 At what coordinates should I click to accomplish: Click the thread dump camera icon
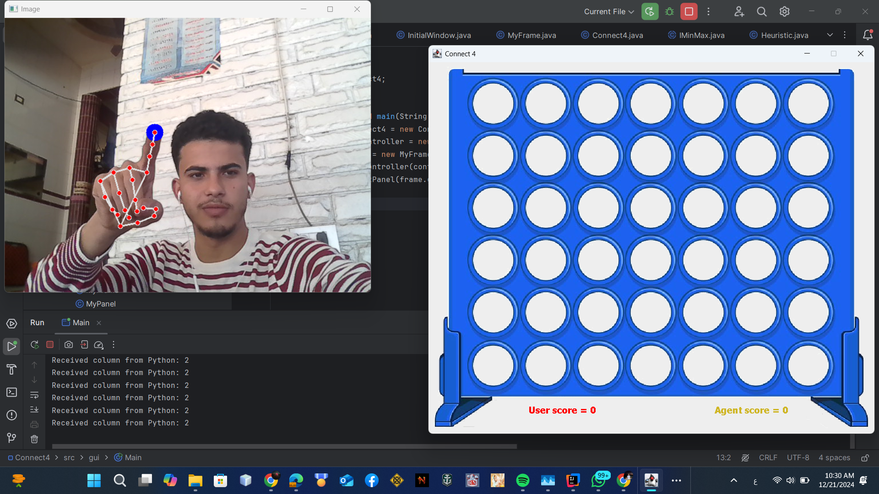click(69, 345)
